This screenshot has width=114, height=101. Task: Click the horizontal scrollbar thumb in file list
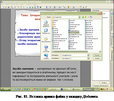(x=71, y=52)
